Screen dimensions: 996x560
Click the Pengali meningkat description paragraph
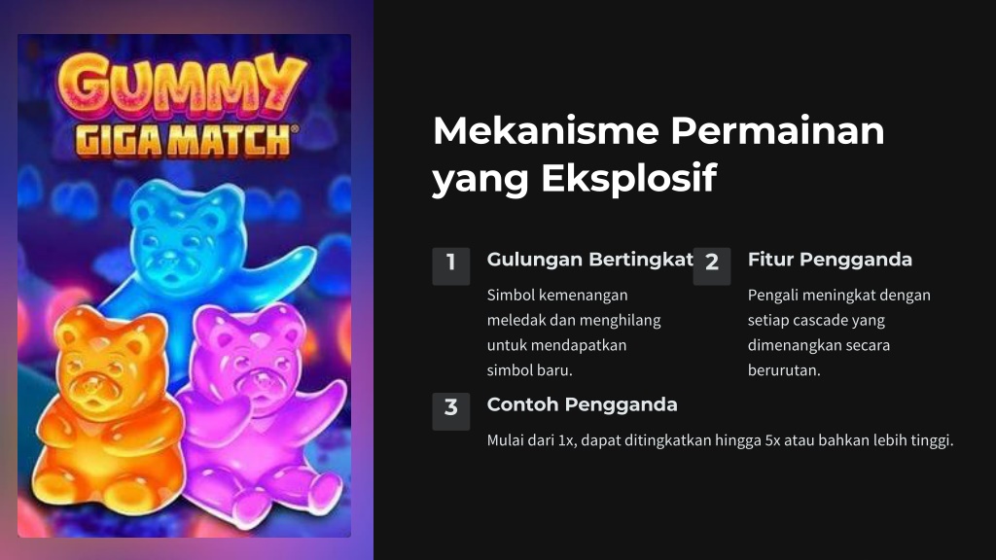(x=838, y=332)
